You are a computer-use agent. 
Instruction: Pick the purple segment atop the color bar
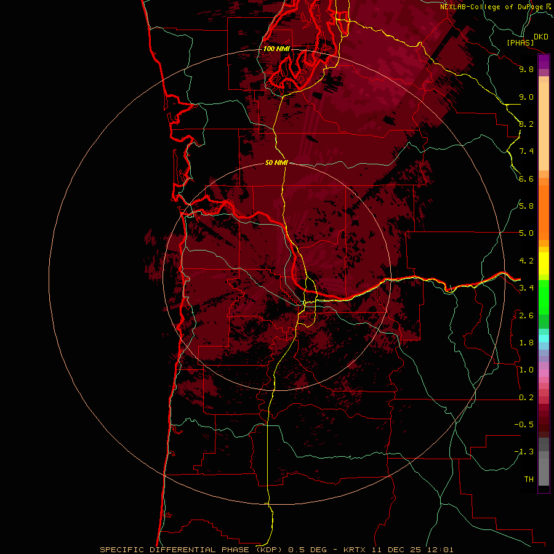pyautogui.click(x=544, y=62)
